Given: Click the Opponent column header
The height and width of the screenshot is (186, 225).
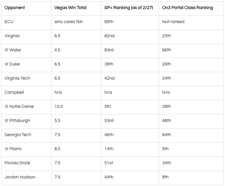Looking at the screenshot, I should pos(26,8).
